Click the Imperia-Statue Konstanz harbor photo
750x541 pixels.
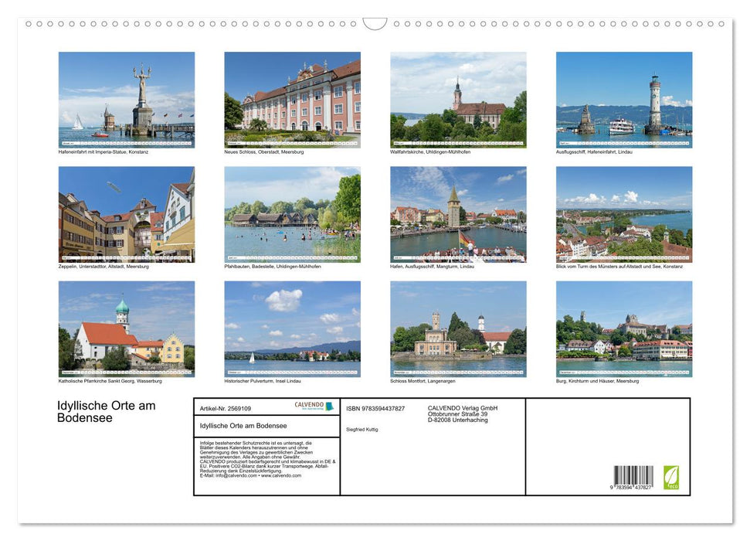coord(126,100)
